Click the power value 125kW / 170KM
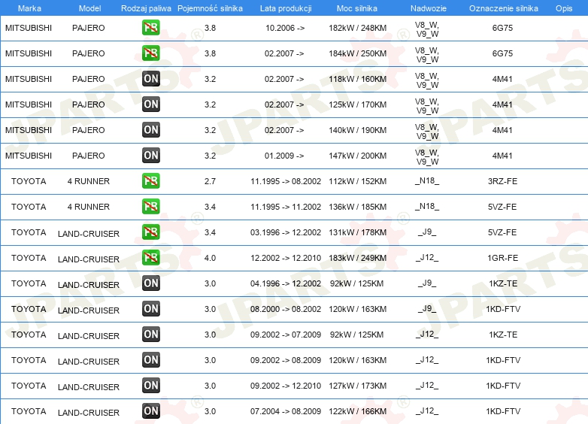The image size is (588, 424). 357,104
